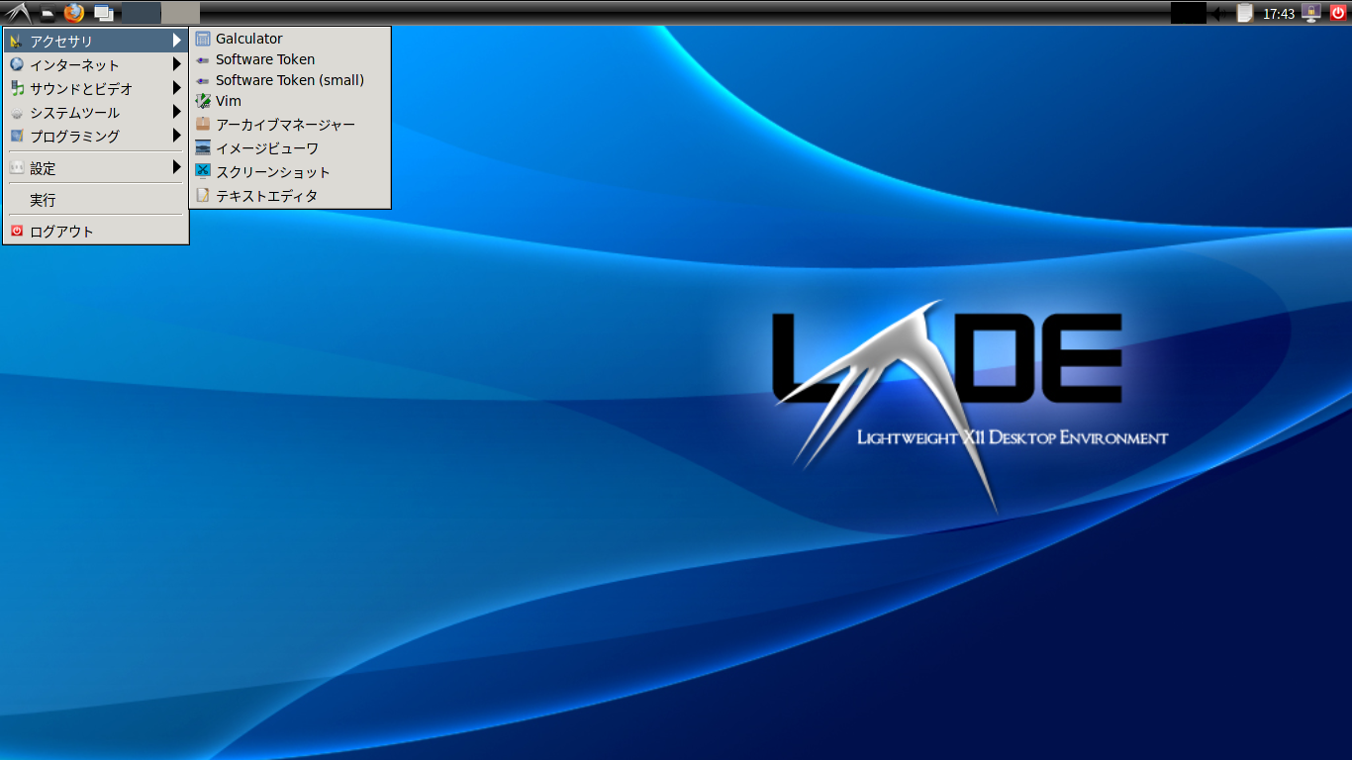
Task: Open the volume speaker control
Action: tap(1220, 13)
